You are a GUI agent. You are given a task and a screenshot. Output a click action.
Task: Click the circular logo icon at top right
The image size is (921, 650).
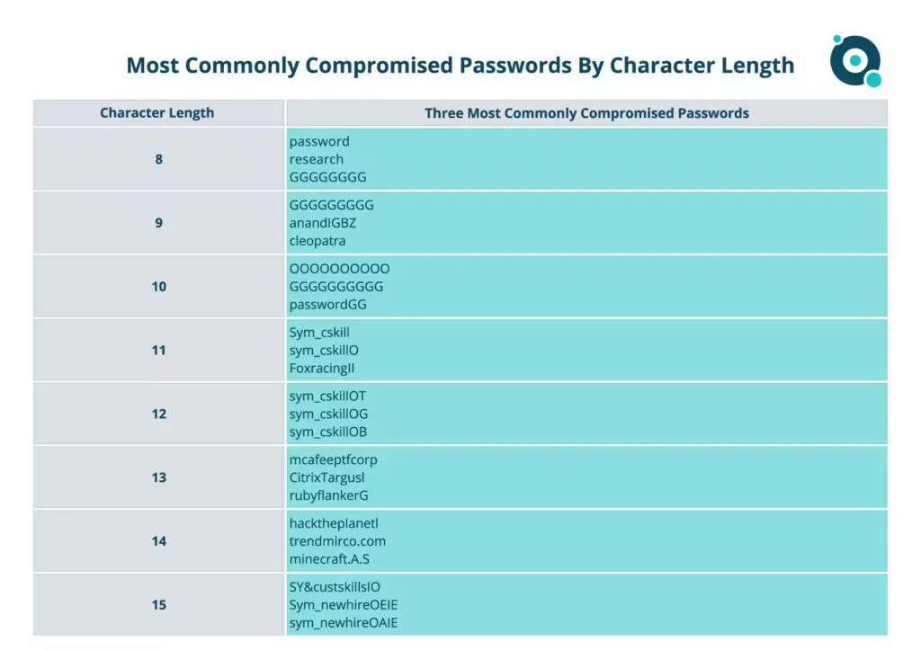click(x=856, y=61)
